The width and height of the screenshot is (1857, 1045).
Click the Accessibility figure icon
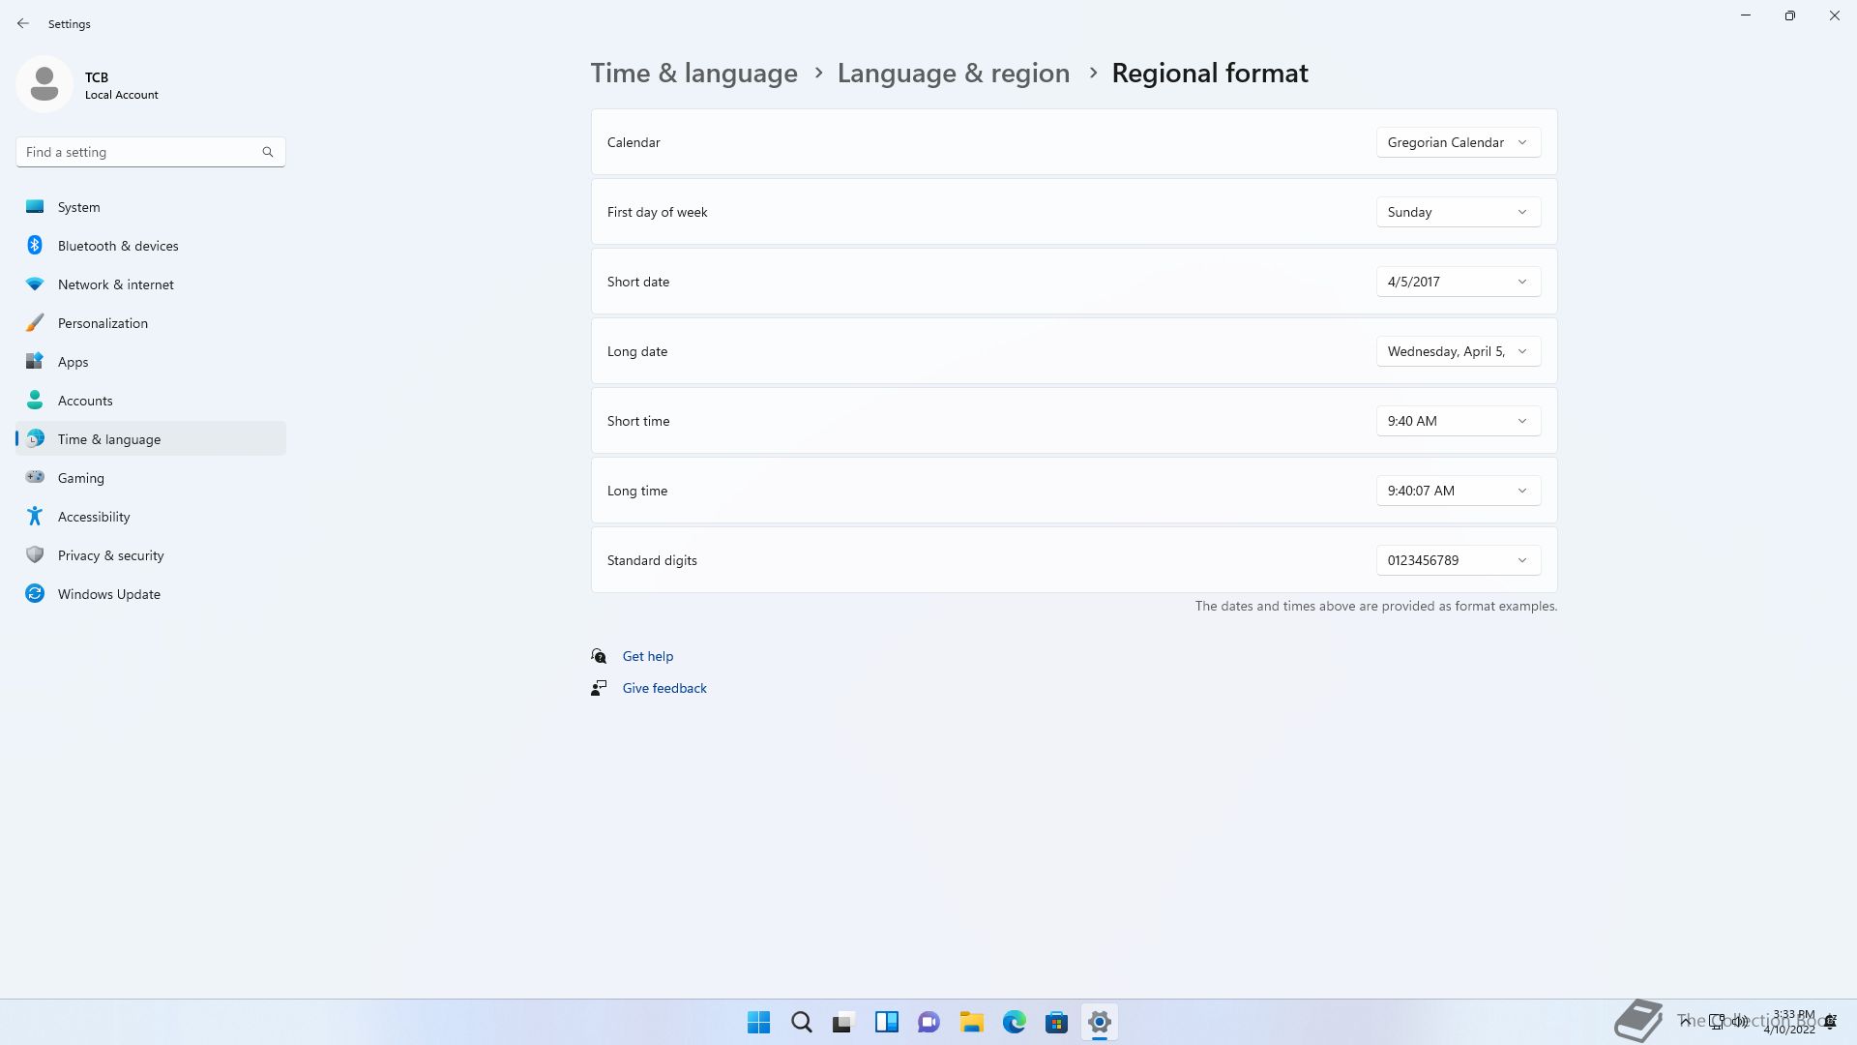click(x=35, y=516)
